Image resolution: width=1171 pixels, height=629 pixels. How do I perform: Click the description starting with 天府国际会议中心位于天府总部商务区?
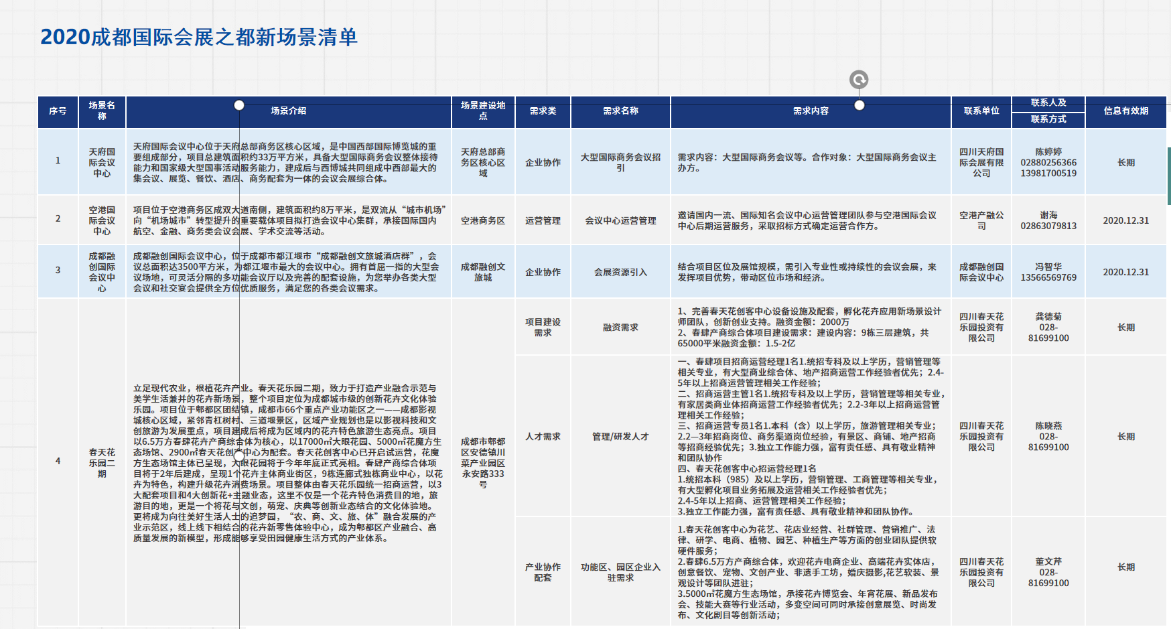[x=289, y=162]
